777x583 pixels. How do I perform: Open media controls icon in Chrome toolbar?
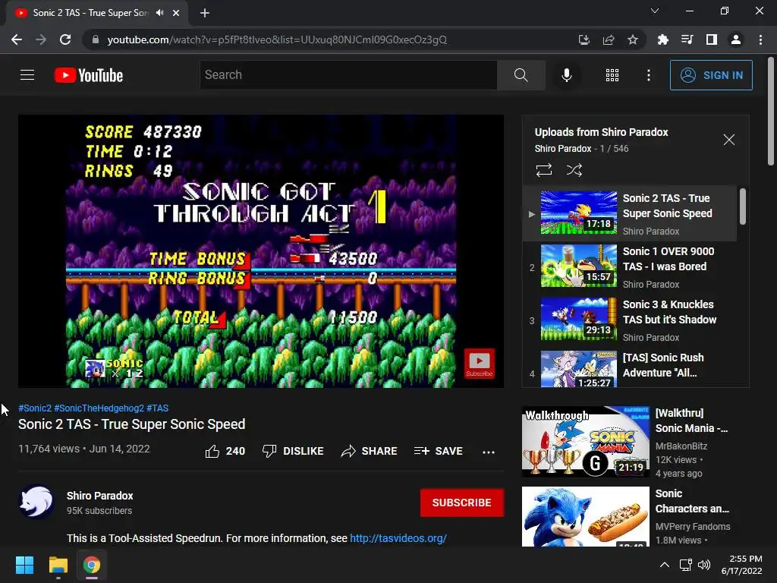pyautogui.click(x=687, y=39)
